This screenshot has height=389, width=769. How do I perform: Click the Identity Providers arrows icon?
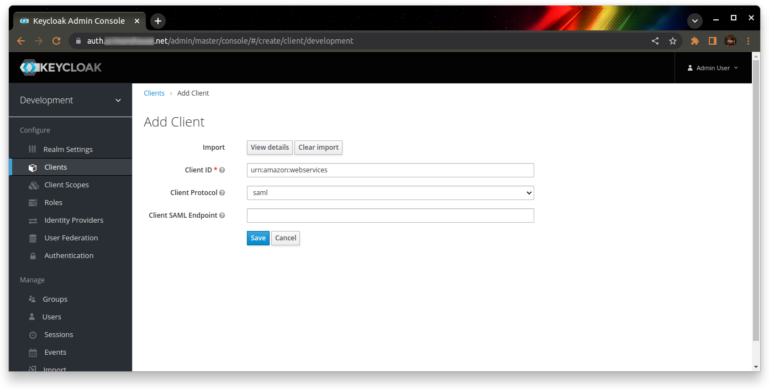coord(33,220)
